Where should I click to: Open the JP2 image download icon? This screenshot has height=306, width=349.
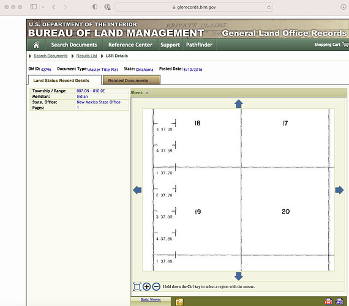[x=339, y=301]
